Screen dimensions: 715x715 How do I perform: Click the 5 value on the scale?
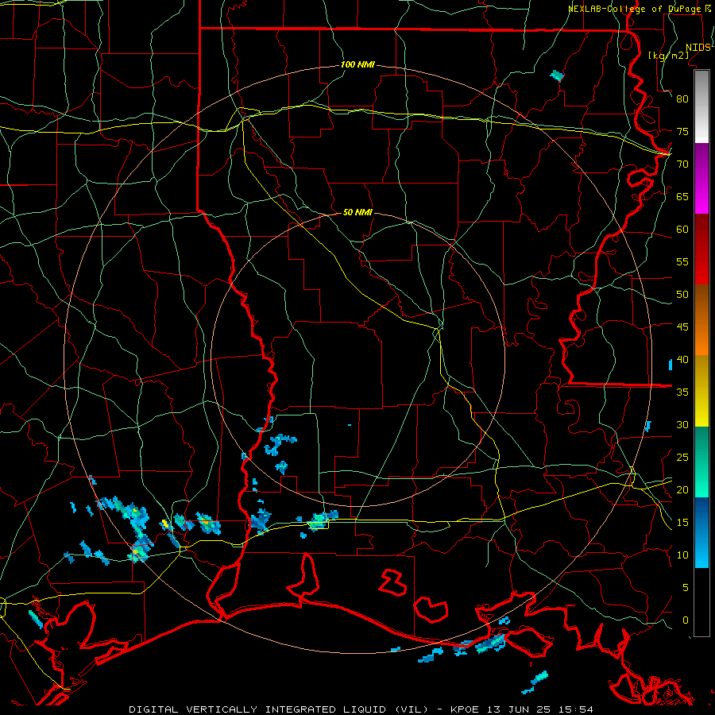[686, 588]
